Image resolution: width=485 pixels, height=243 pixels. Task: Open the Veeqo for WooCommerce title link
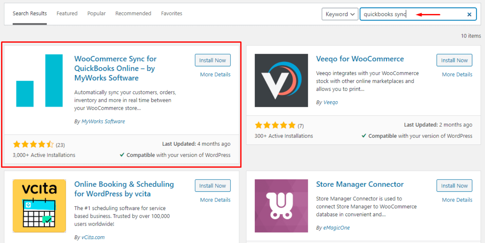(x=360, y=59)
